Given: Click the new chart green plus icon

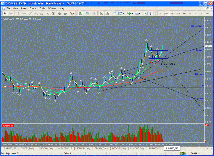Looking at the screenshot, I should tap(129, 13).
